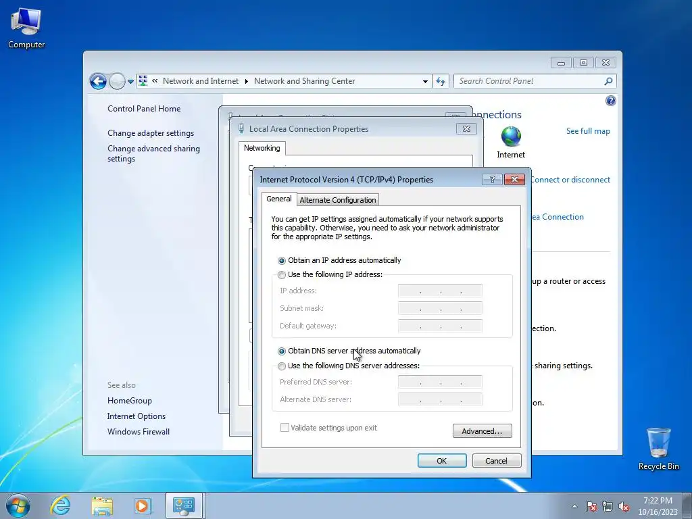Open Control Panel Home link

(x=144, y=109)
